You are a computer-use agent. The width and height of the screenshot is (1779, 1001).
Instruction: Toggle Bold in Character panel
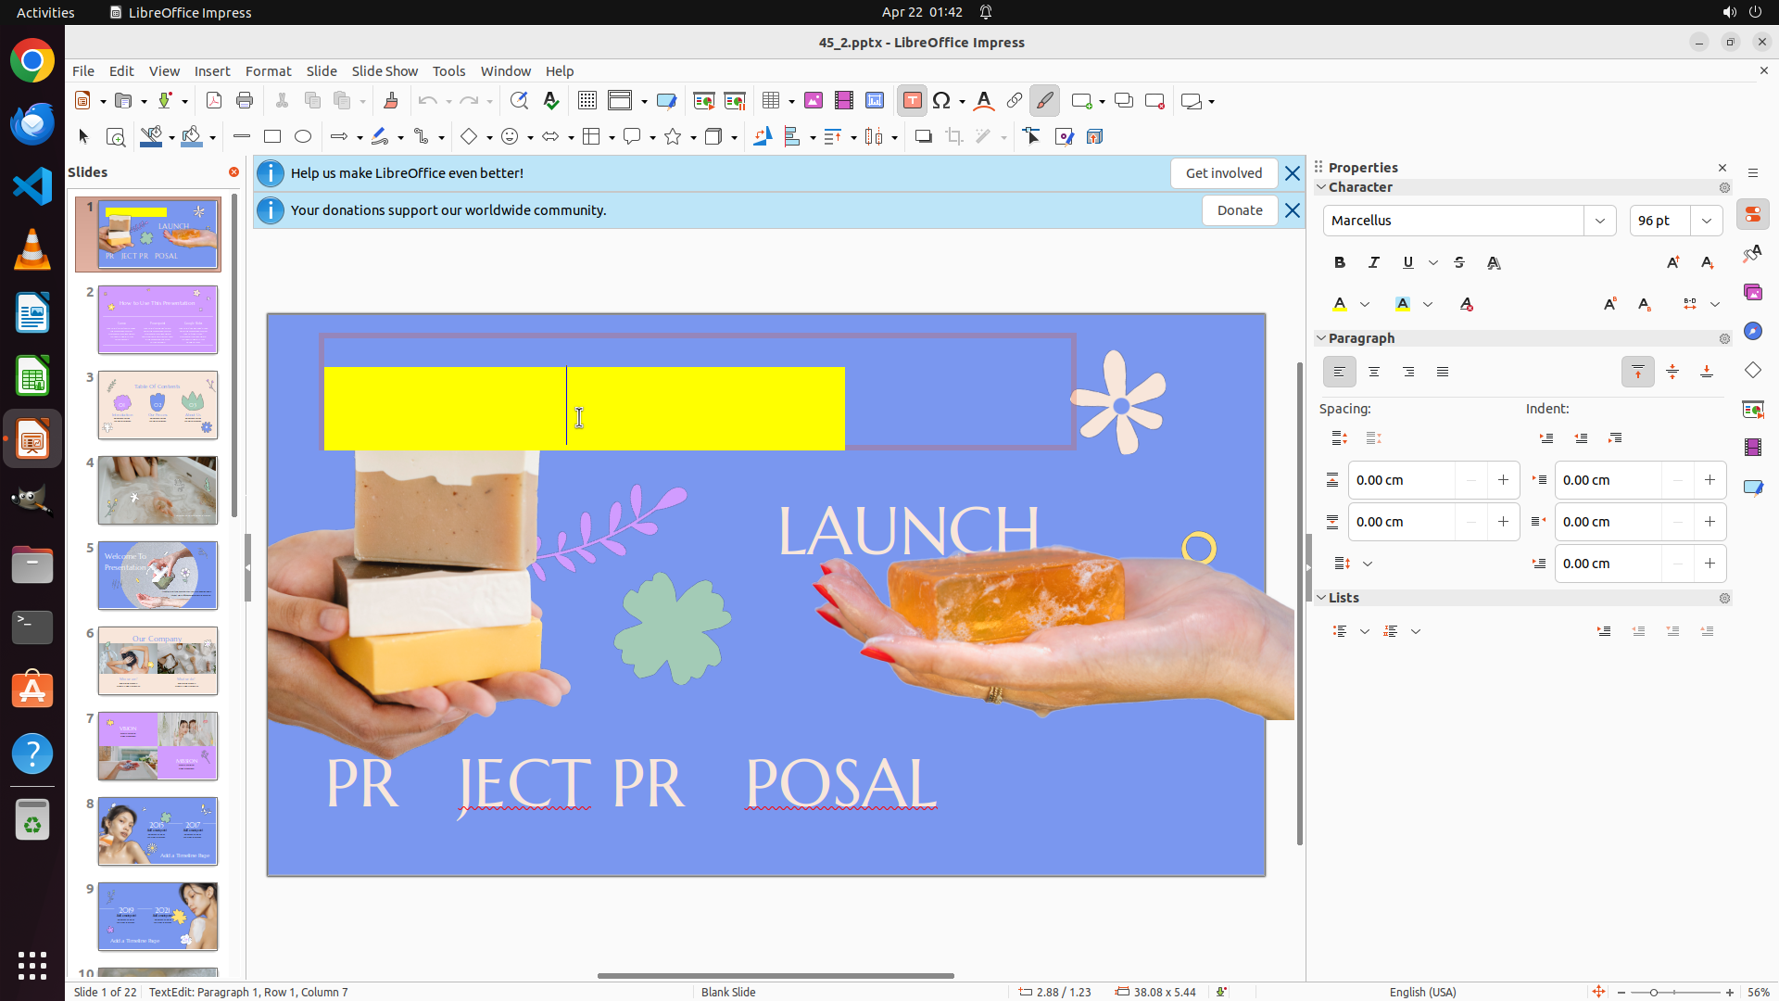pos(1340,263)
